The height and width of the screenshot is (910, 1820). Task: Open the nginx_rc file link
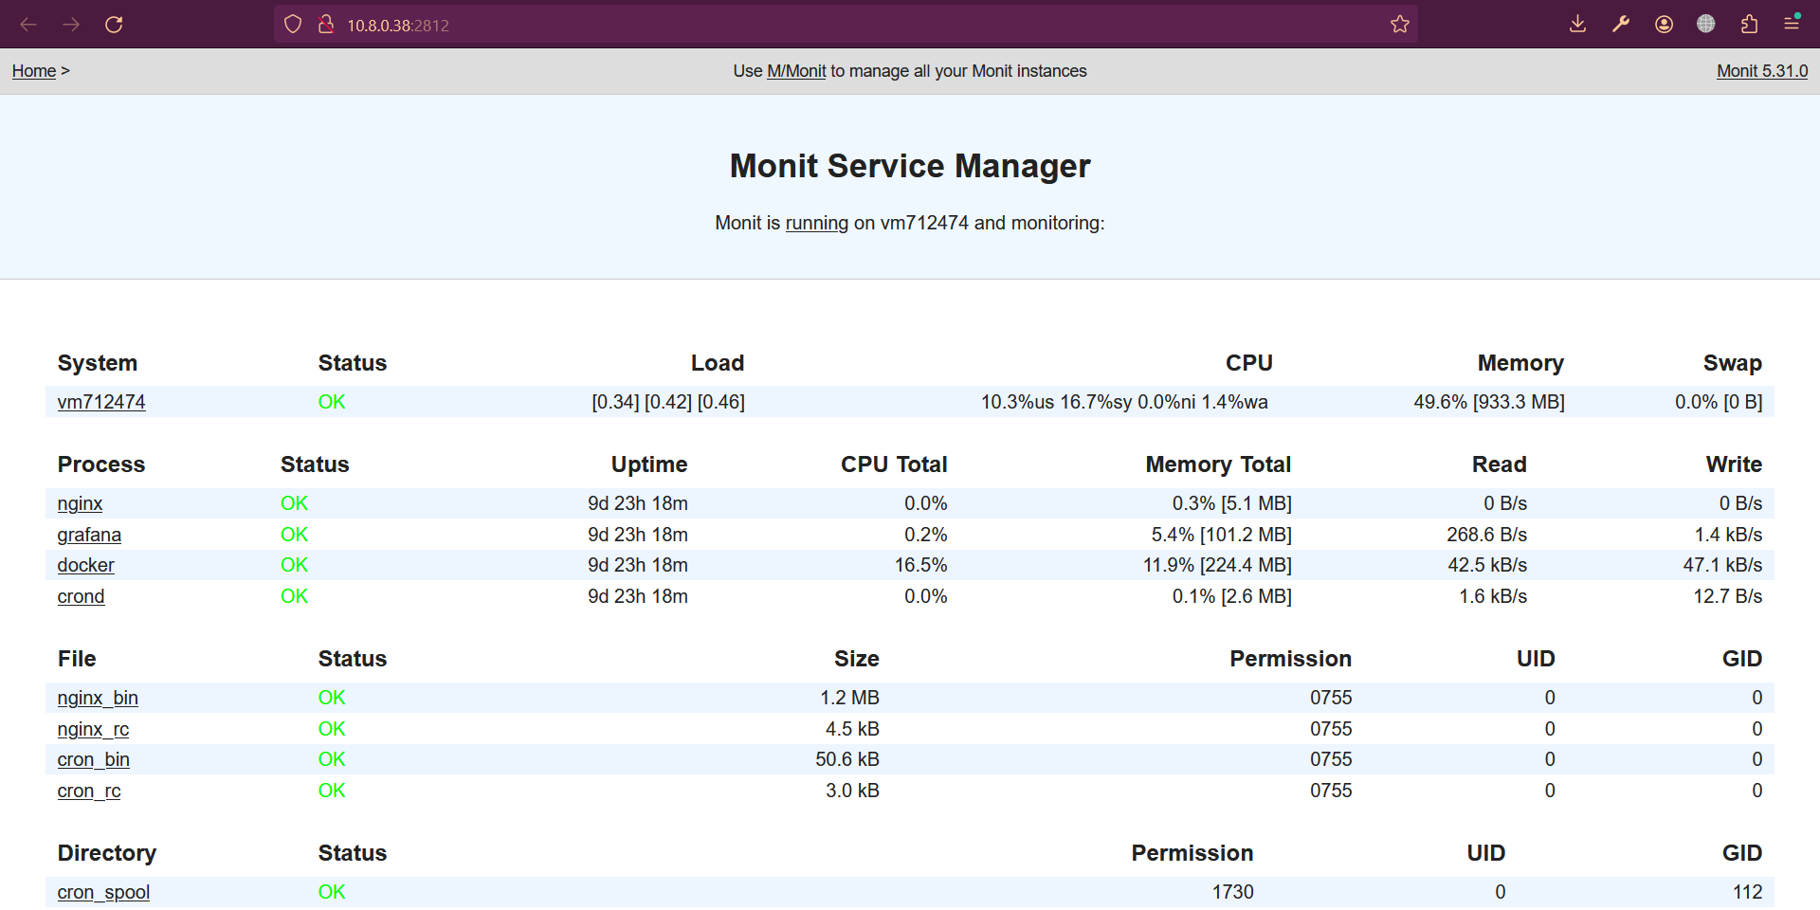[x=93, y=729]
